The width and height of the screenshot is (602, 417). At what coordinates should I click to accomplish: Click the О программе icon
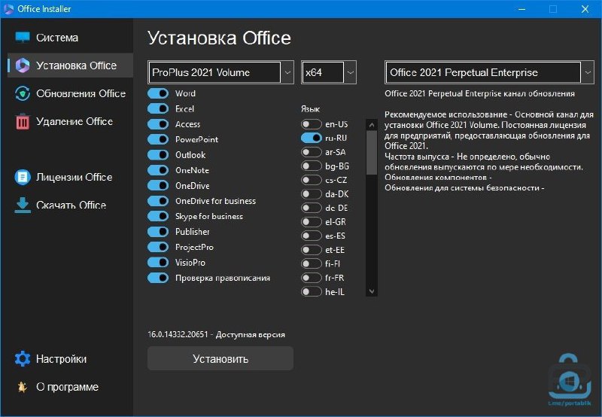22,387
